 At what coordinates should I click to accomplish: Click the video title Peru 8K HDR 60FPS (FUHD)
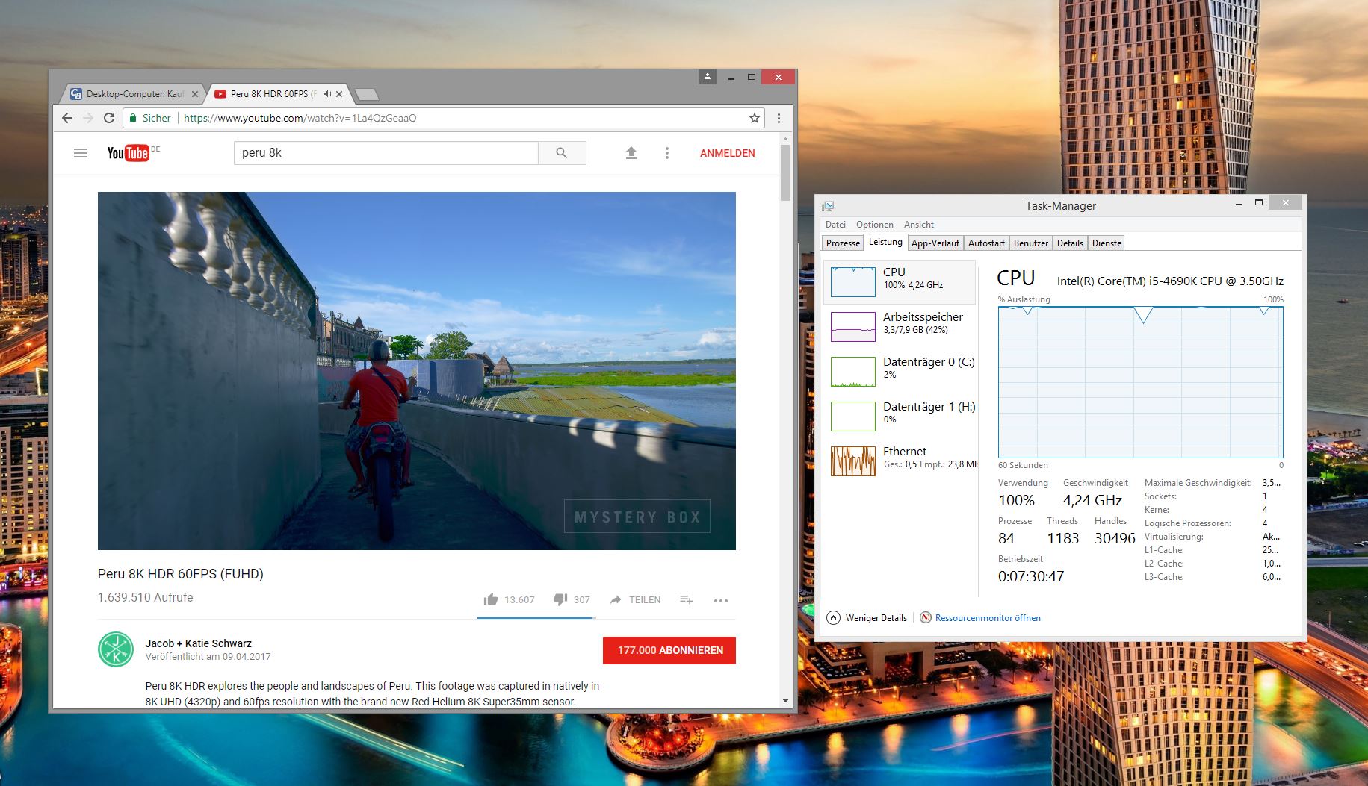click(x=181, y=574)
